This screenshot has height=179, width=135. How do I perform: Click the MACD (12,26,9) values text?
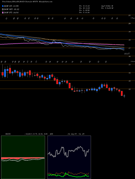pyautogui.click(x=37, y=134)
